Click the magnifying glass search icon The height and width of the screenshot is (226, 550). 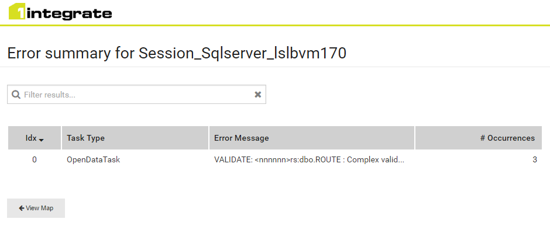16,95
